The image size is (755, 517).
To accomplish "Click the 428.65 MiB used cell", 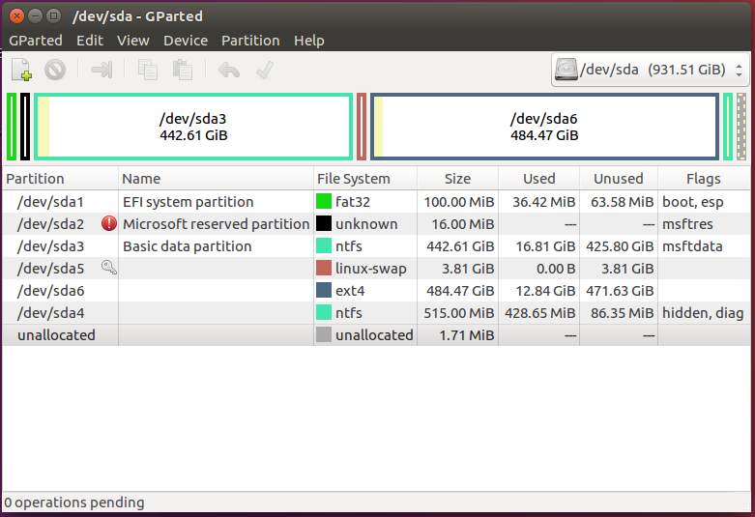I will [x=539, y=313].
